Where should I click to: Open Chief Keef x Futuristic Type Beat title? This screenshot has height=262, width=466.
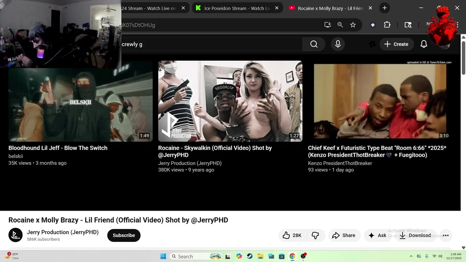pyautogui.click(x=377, y=151)
